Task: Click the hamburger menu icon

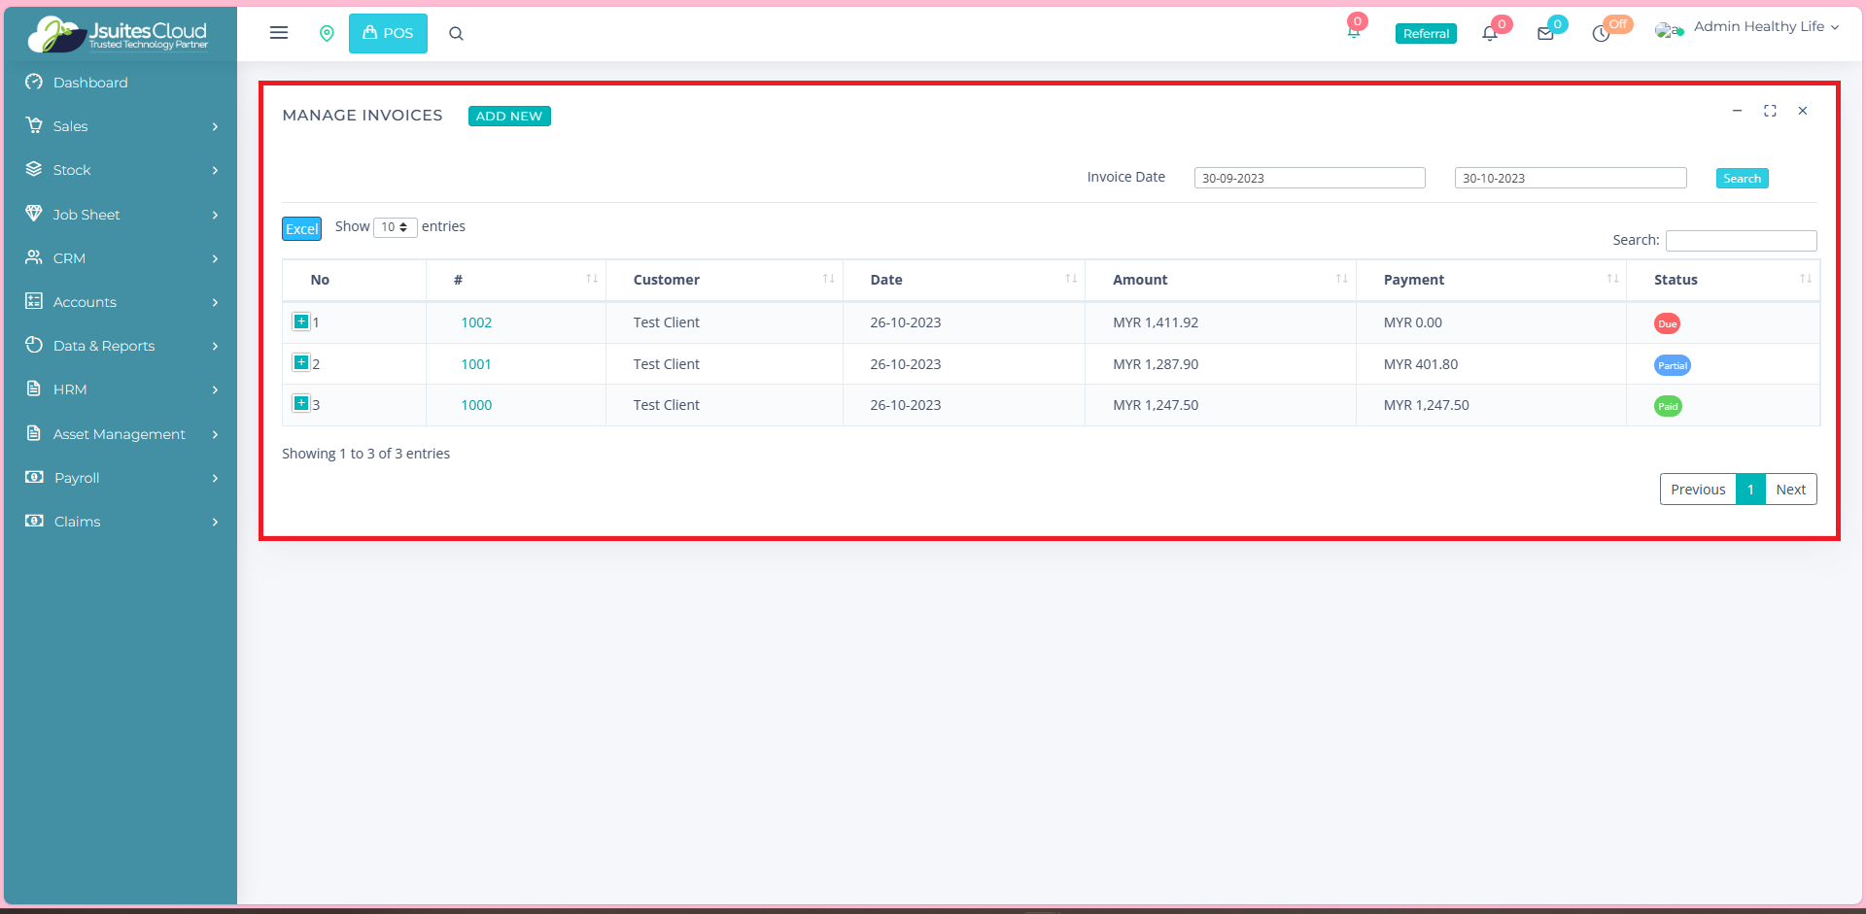Action: [279, 33]
